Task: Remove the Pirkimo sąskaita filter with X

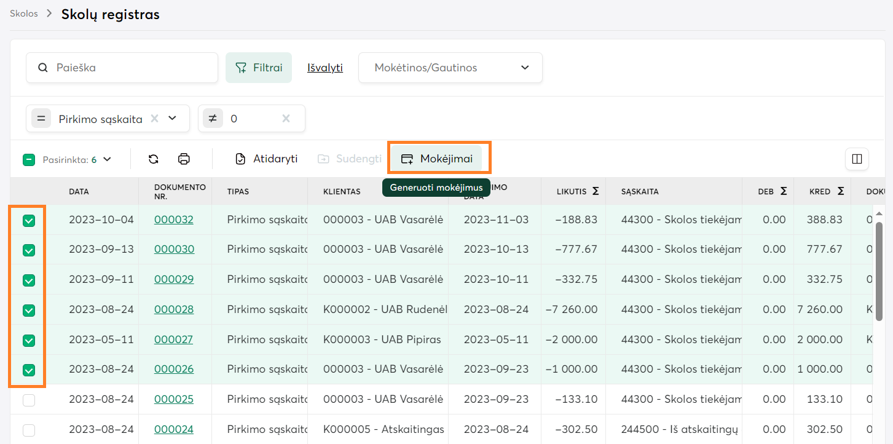Action: point(155,119)
